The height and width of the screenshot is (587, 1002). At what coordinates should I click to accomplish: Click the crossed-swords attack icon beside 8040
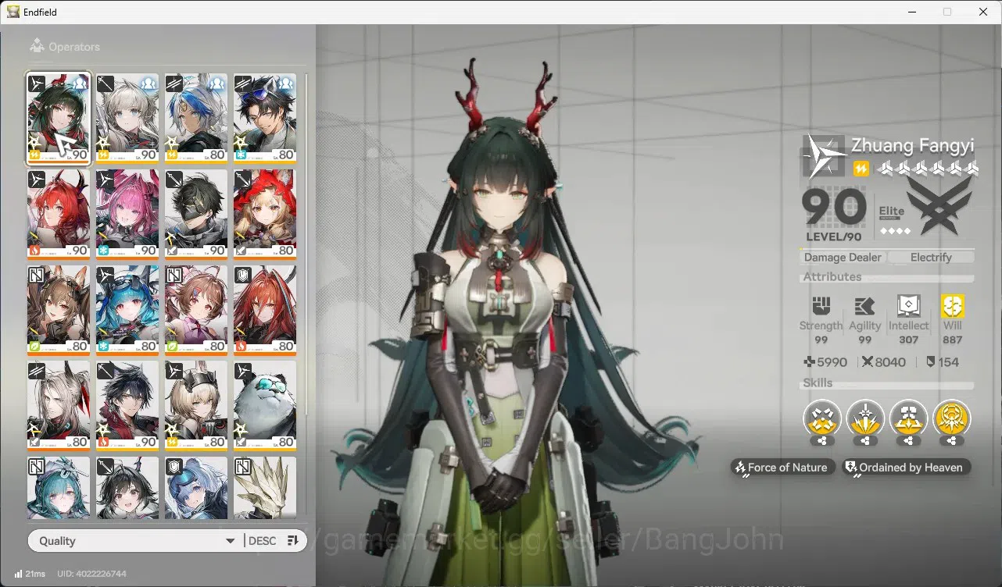[x=868, y=362]
